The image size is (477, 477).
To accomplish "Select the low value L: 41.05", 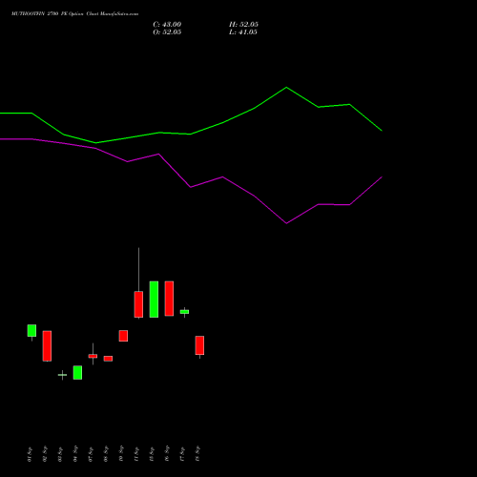I will (243, 32).
